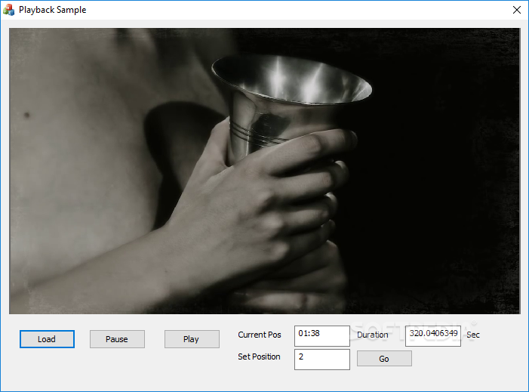This screenshot has height=392, width=529.
Task: Click the Duration field showing 320.0406349
Action: pyautogui.click(x=433, y=336)
